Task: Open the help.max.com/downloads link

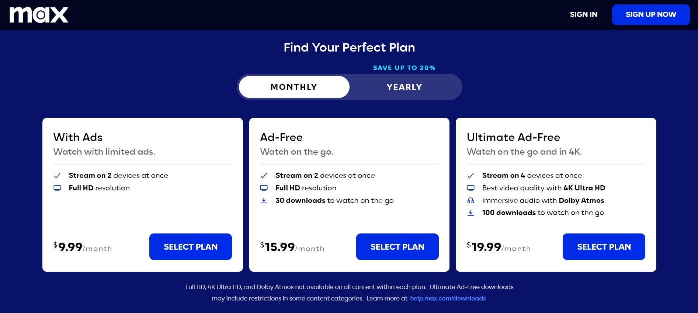Action: pyautogui.click(x=448, y=298)
